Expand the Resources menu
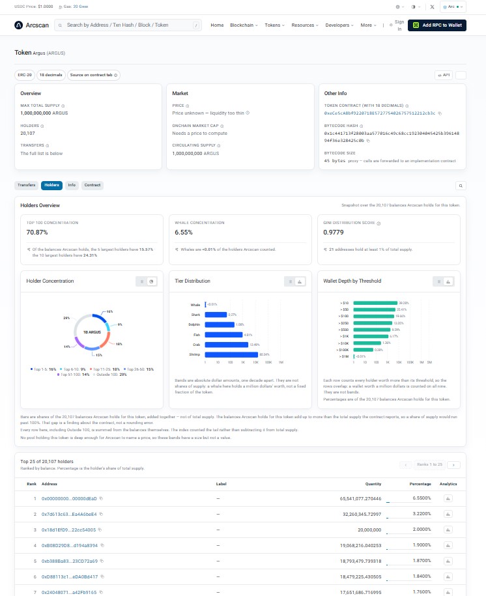 point(305,25)
